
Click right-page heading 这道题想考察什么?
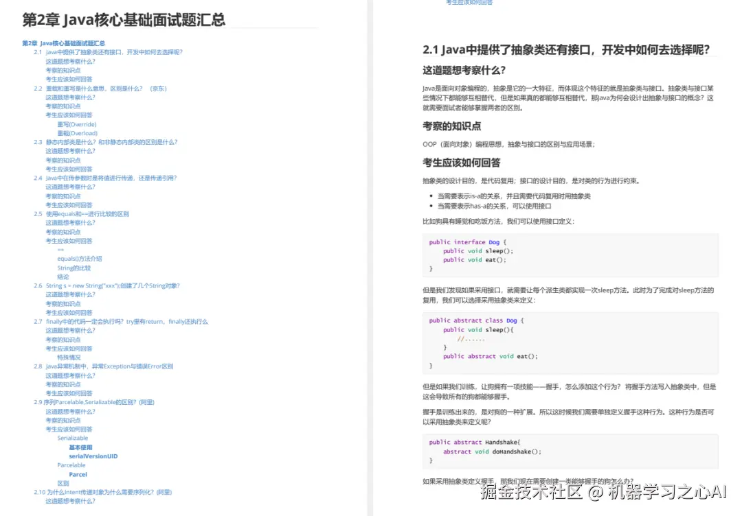[464, 71]
